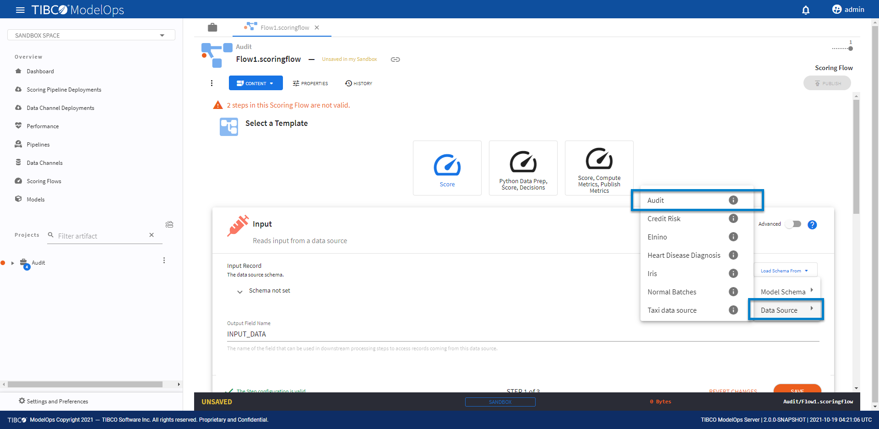Expand the Audit project tree node

[12, 263]
